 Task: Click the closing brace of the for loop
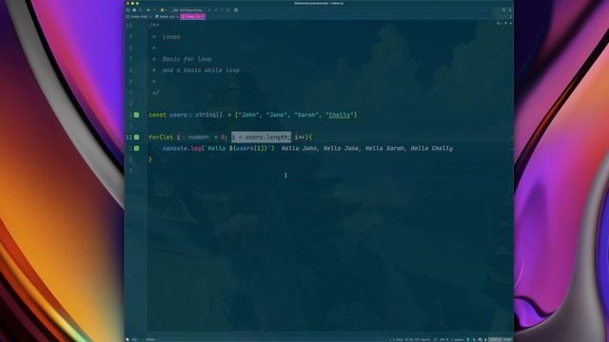click(x=150, y=160)
